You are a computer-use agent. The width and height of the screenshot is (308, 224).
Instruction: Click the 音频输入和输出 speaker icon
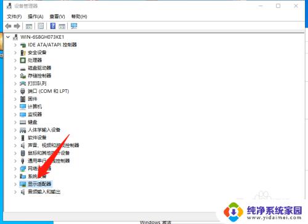[23, 192]
